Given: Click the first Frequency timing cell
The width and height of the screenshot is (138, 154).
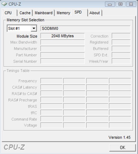Looking at the screenshot, I should click(52, 81).
